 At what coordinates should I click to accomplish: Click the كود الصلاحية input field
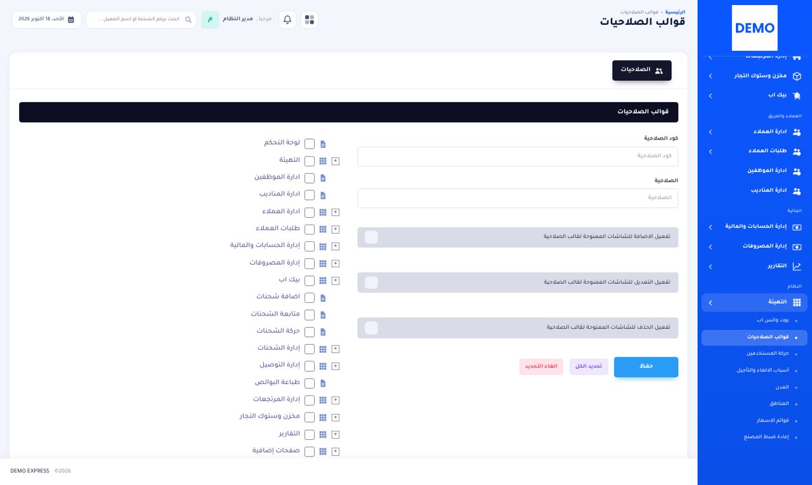coord(518,157)
